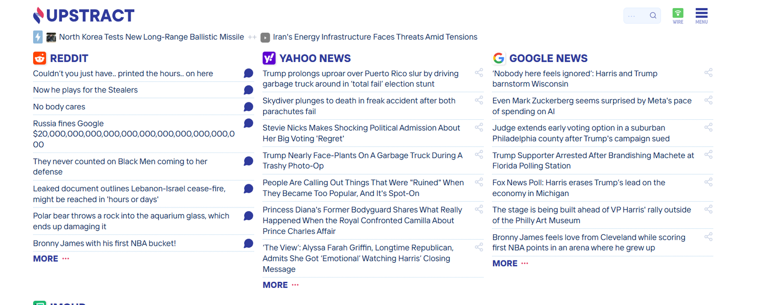
Task: Share the Stevie Nicks voting regret article
Action: (x=479, y=127)
